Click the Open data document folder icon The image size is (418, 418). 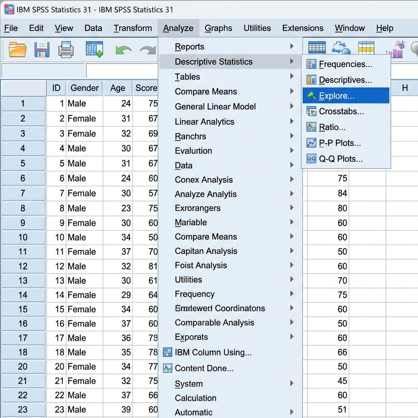[x=18, y=50]
